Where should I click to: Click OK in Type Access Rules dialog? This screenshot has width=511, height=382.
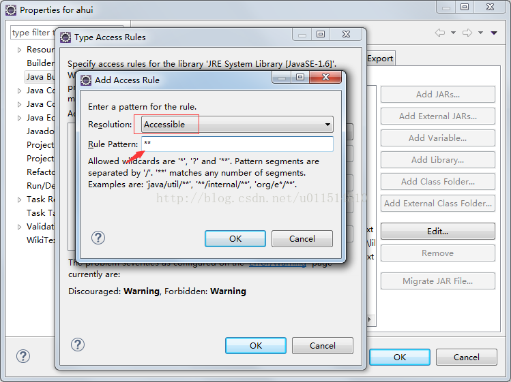256,345
